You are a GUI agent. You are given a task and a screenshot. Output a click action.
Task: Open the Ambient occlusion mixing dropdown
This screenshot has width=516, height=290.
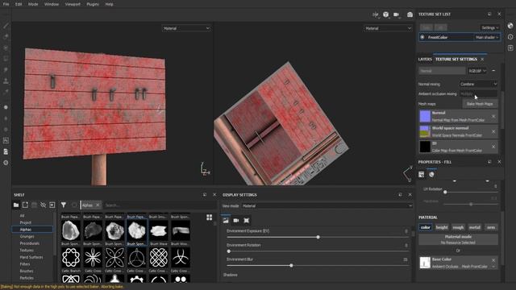tap(478, 94)
